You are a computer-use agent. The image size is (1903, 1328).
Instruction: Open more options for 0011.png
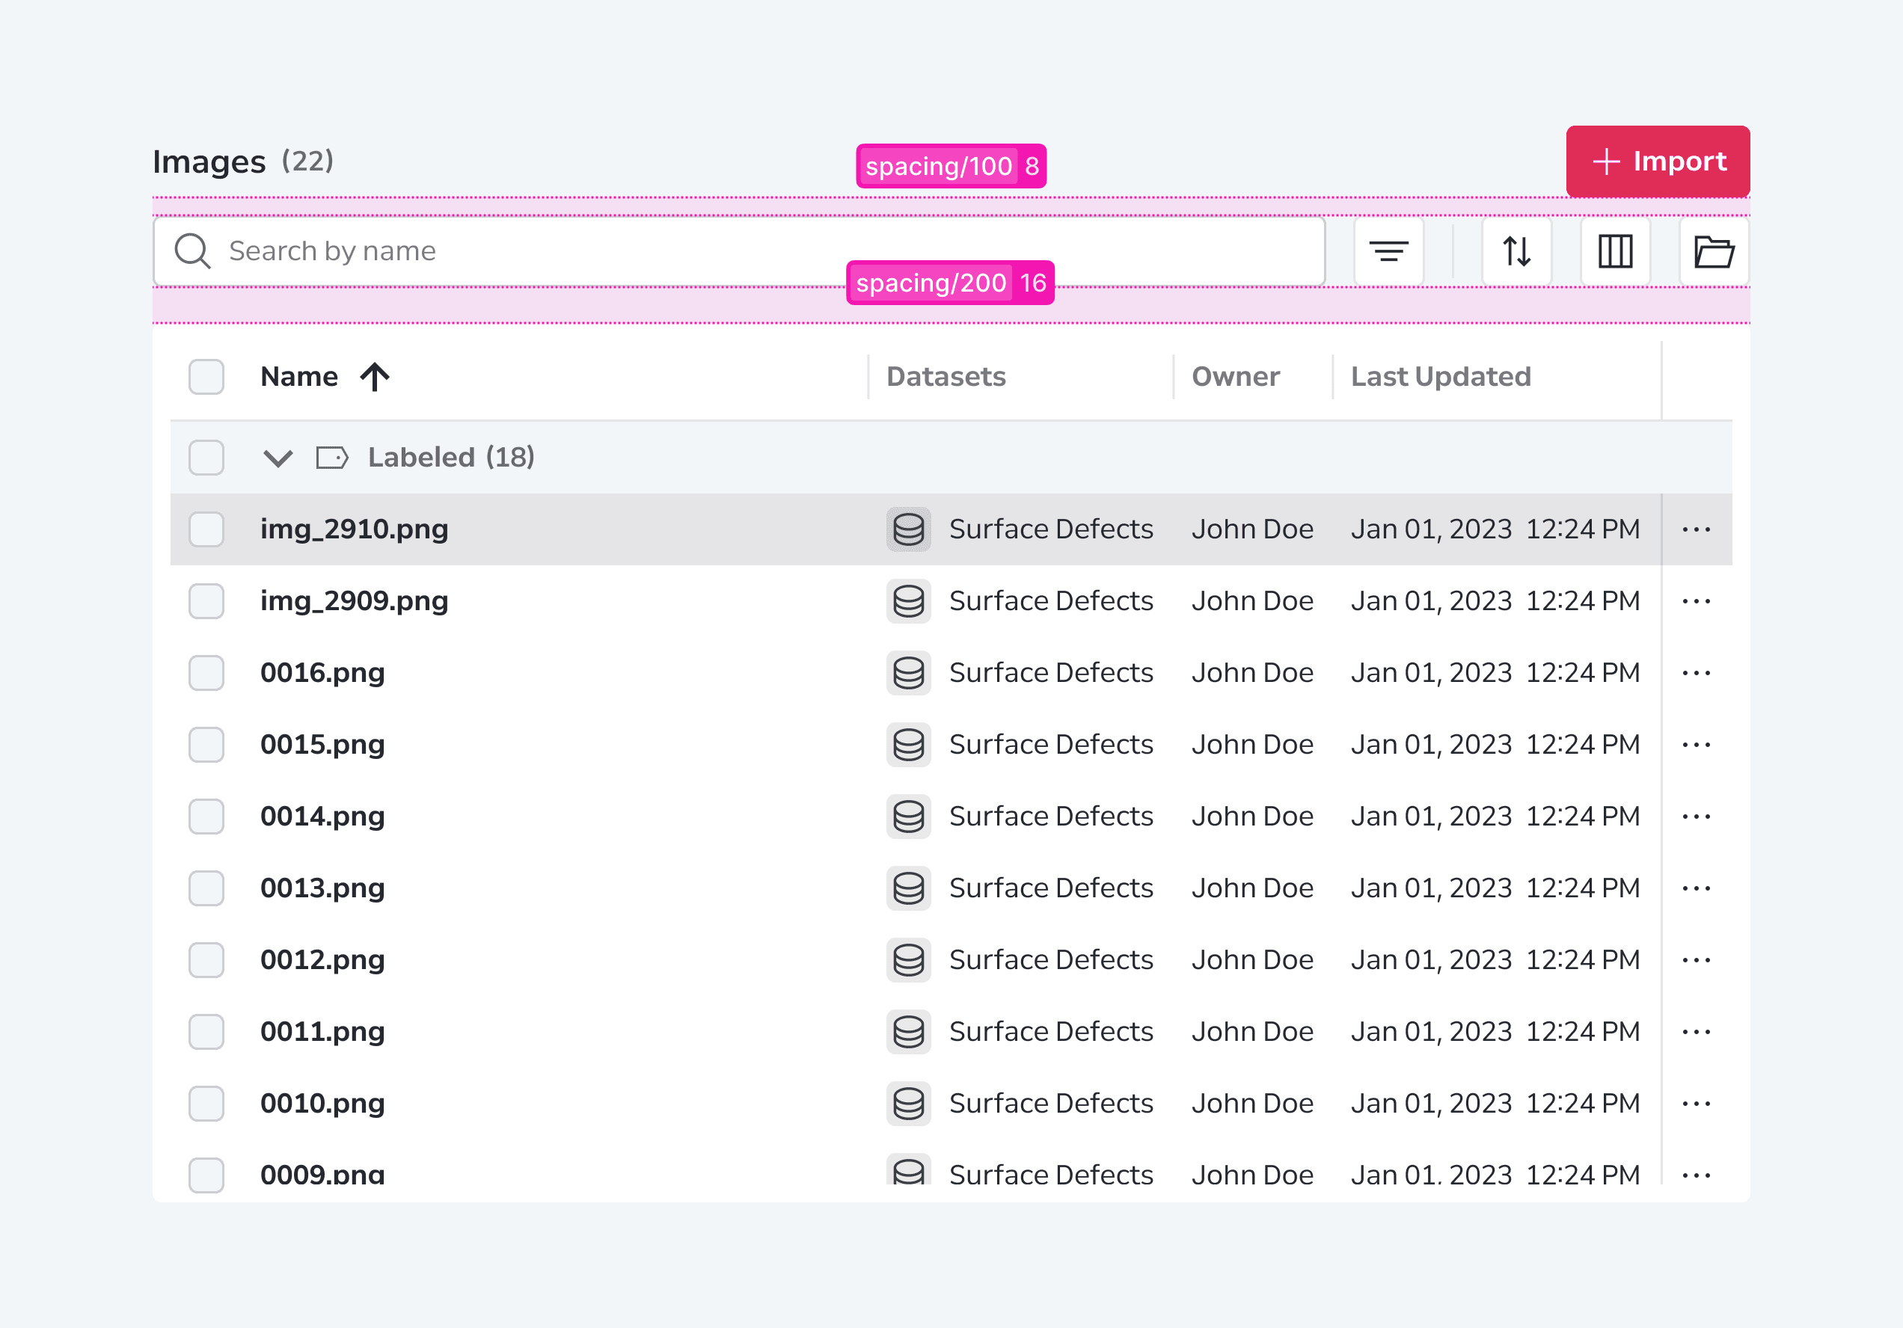[1697, 1032]
